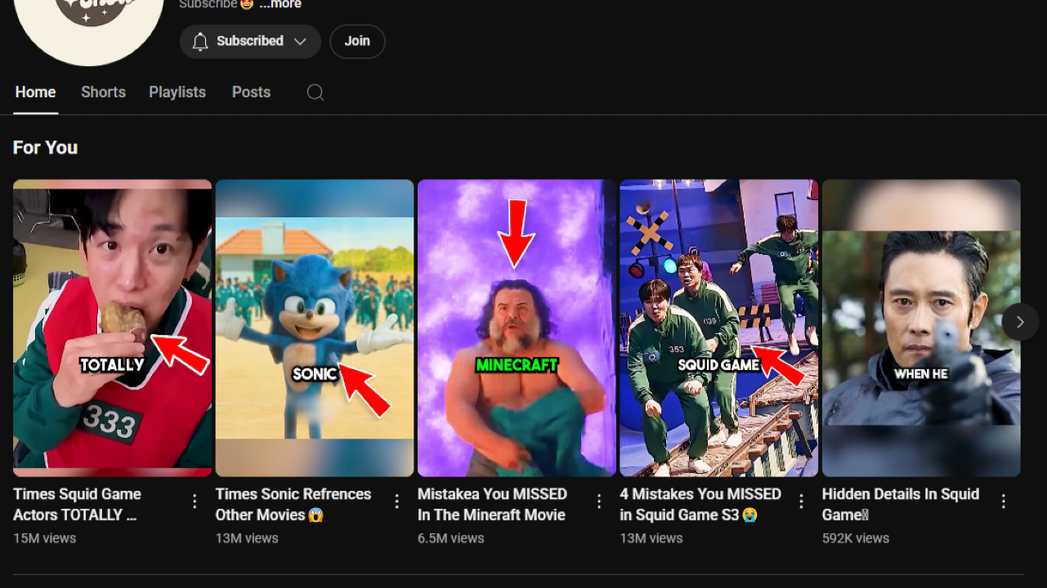Click the Times Sonic Refrences Other Movies title
Screen dimensions: 1047x588
point(293,504)
